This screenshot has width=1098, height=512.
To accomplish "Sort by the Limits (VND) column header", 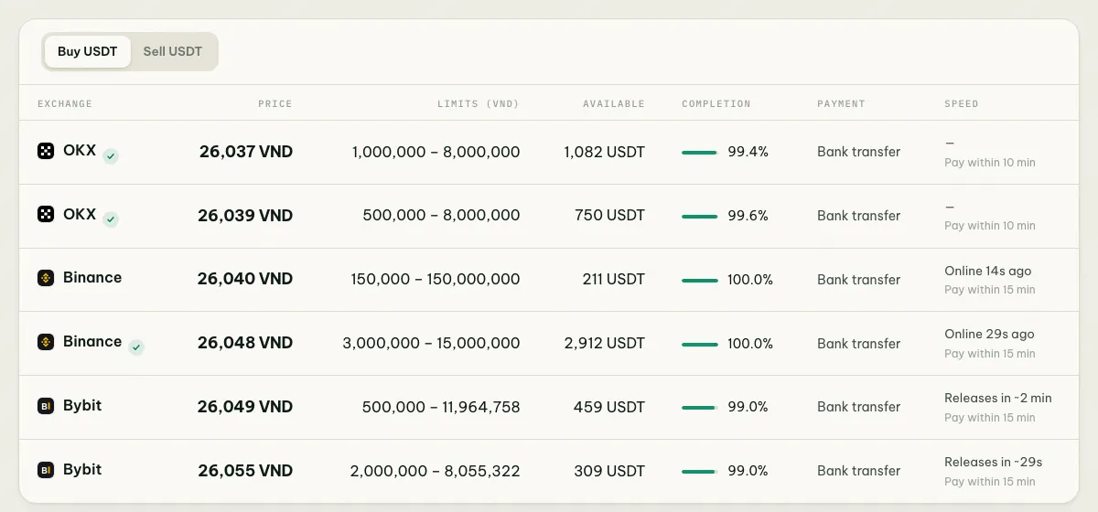I will 479,103.
